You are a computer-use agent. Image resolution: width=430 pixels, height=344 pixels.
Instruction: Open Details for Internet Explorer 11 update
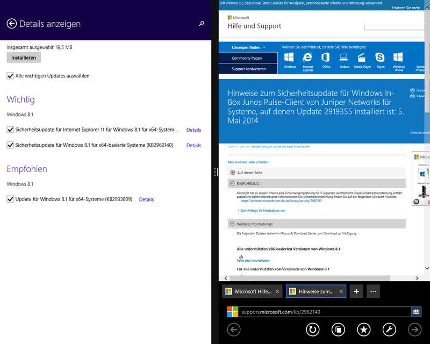coord(193,130)
